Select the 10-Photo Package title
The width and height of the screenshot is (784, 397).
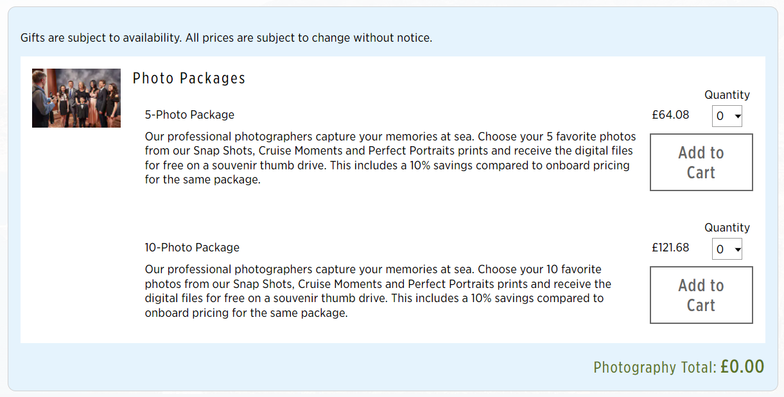coord(192,248)
